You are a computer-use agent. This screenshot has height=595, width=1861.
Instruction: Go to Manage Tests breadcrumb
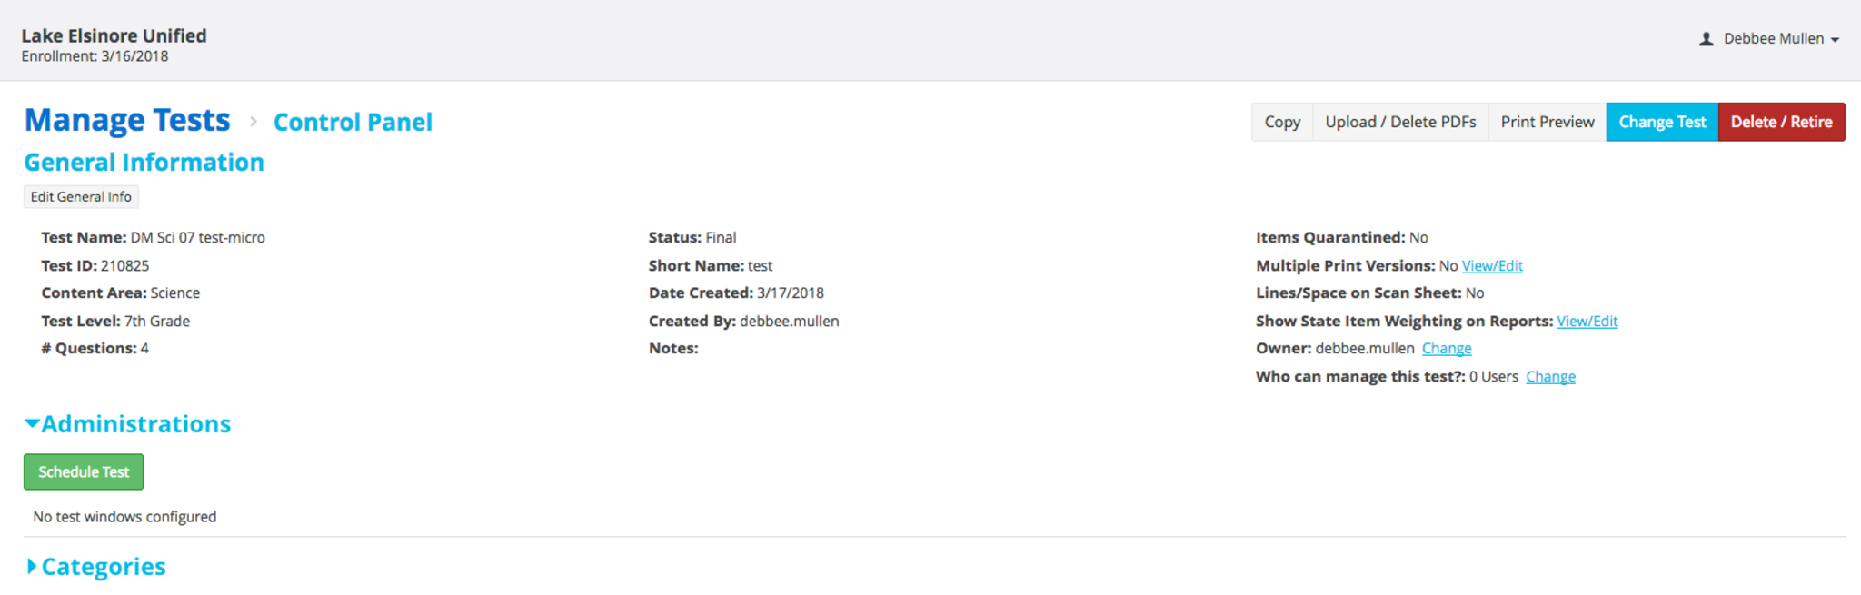coord(127,121)
